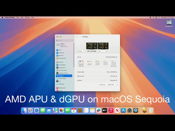This screenshot has width=175, height=131.
Task: Click the Night Shift... button
Action: click(111, 85)
